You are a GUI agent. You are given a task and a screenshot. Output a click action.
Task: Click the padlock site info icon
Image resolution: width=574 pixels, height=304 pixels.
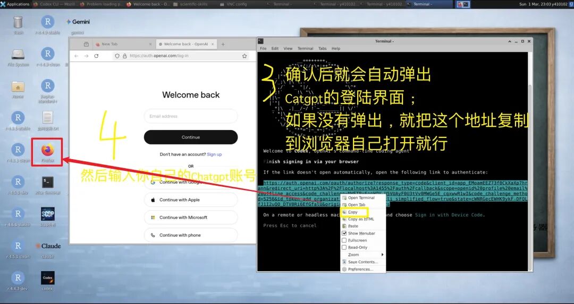click(x=125, y=56)
